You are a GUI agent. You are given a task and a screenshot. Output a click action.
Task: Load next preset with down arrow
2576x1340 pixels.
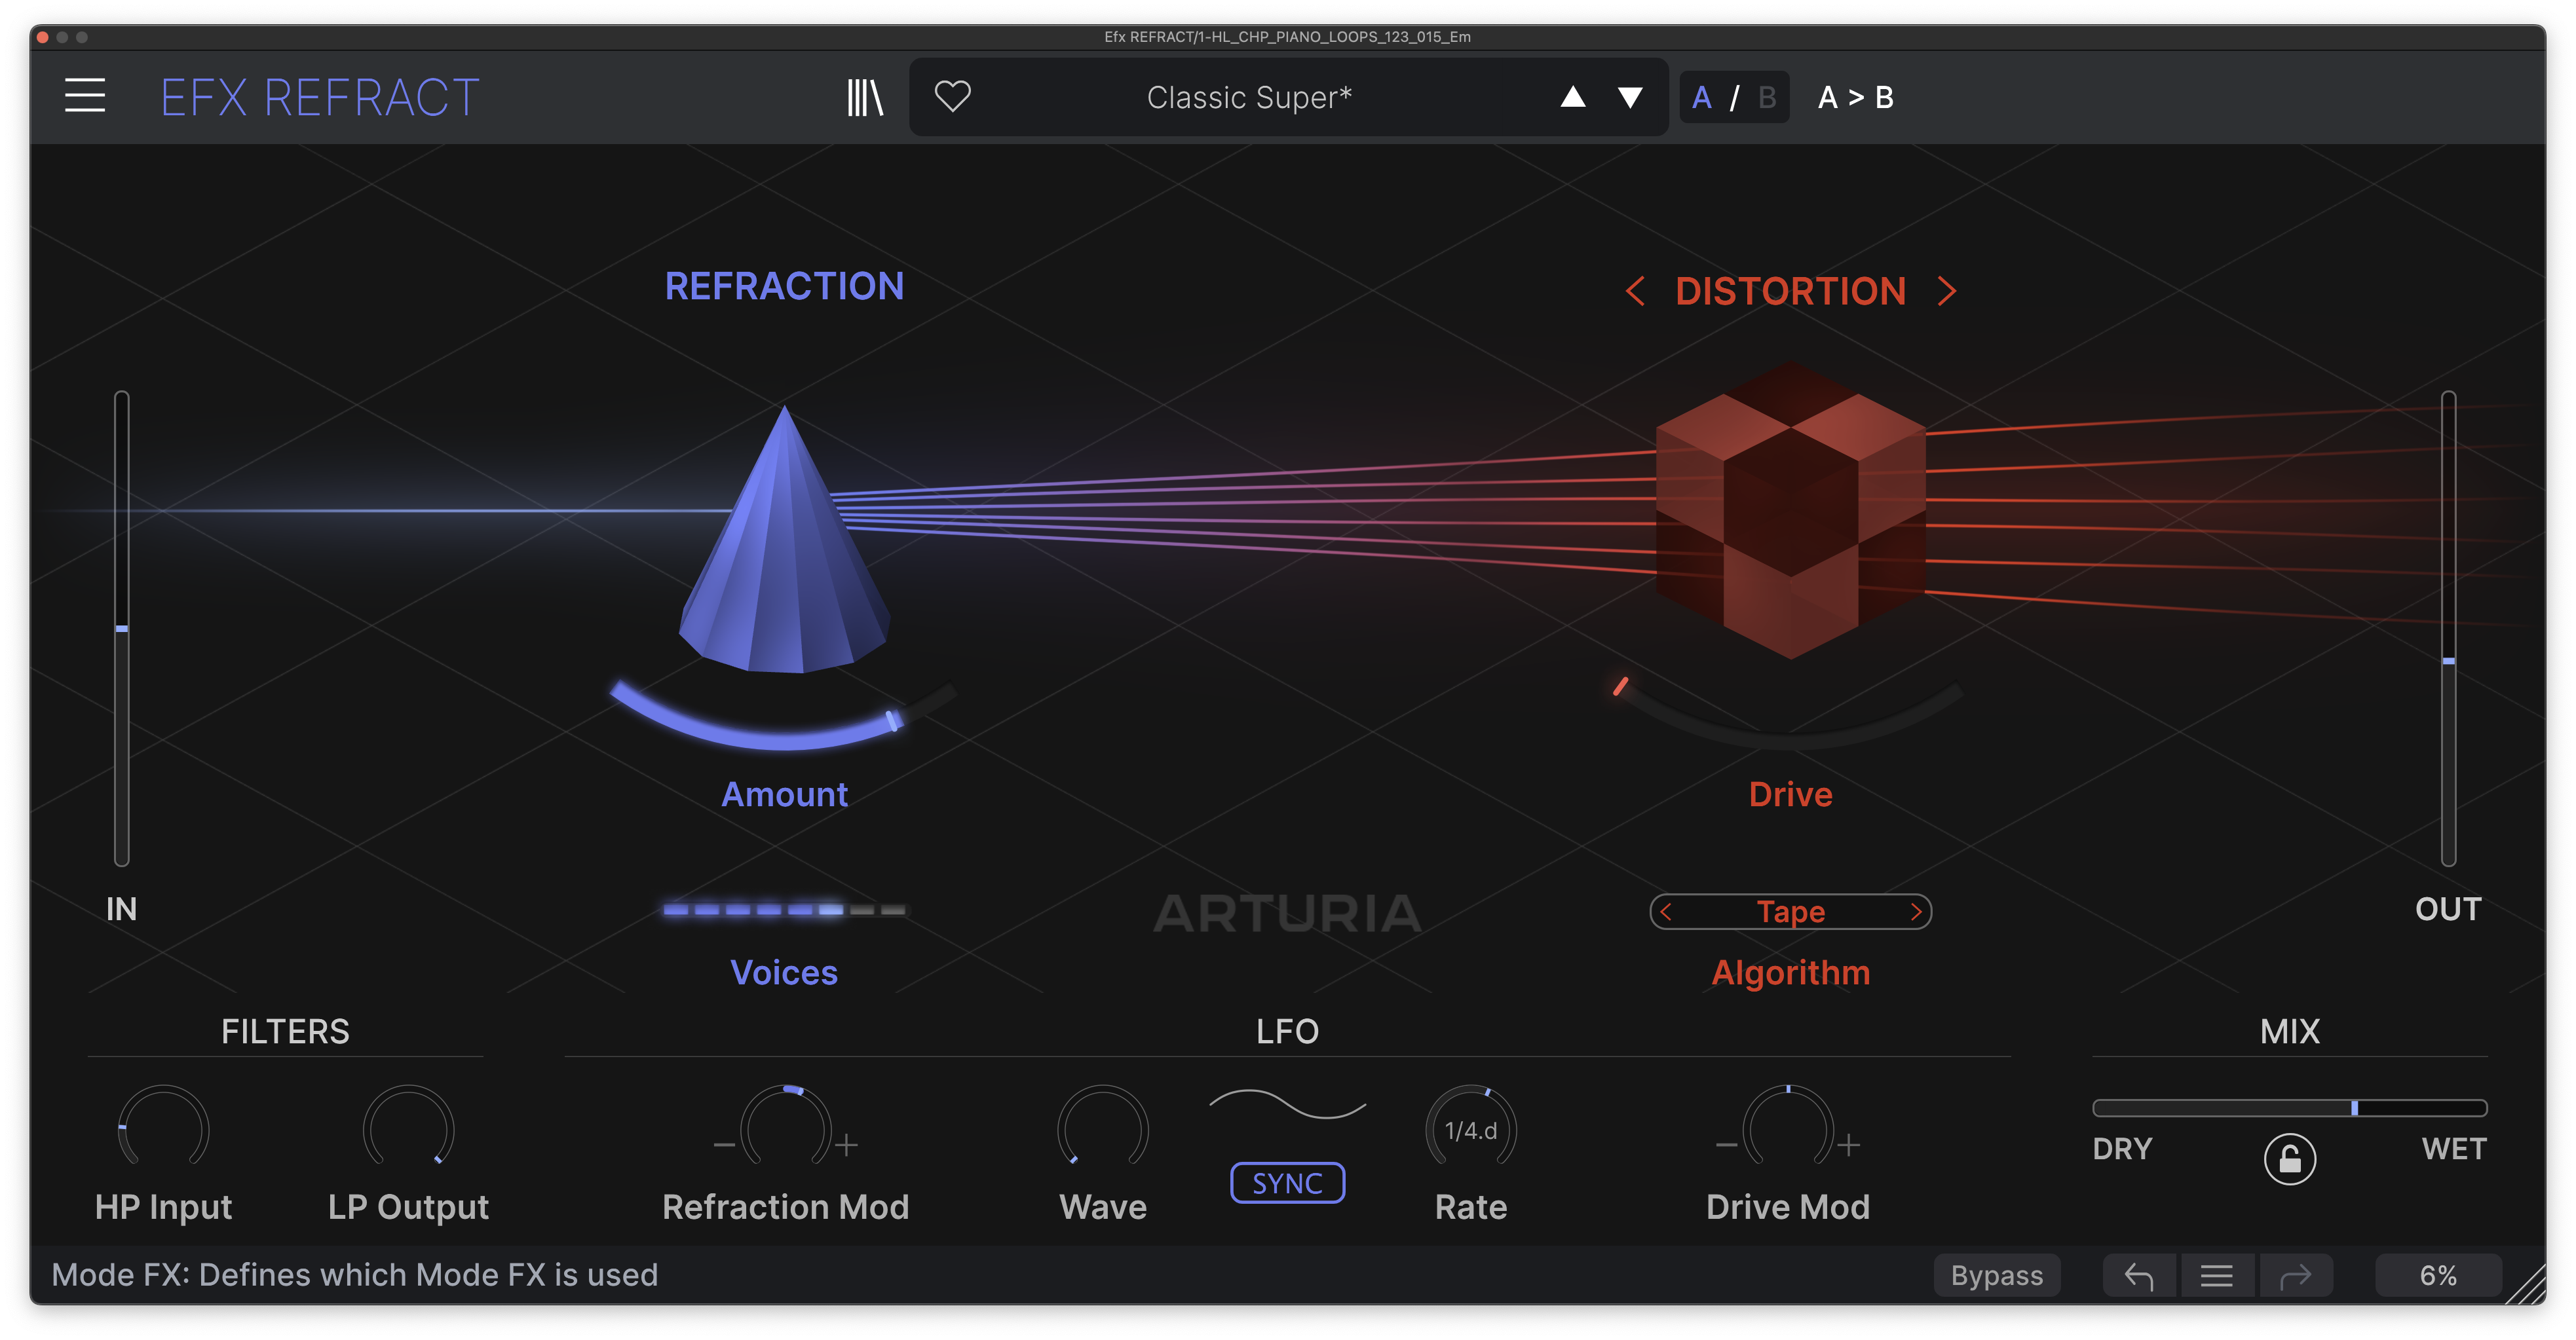click(1630, 97)
